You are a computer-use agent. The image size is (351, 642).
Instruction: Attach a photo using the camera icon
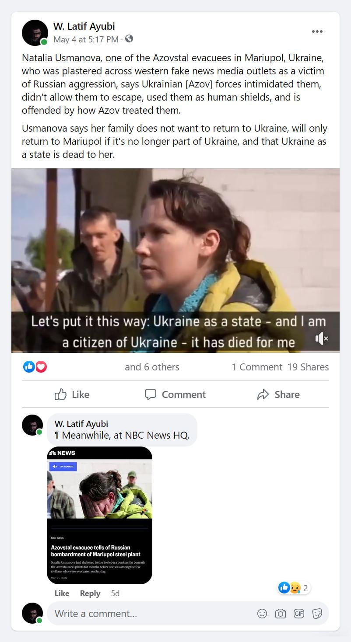point(281,614)
